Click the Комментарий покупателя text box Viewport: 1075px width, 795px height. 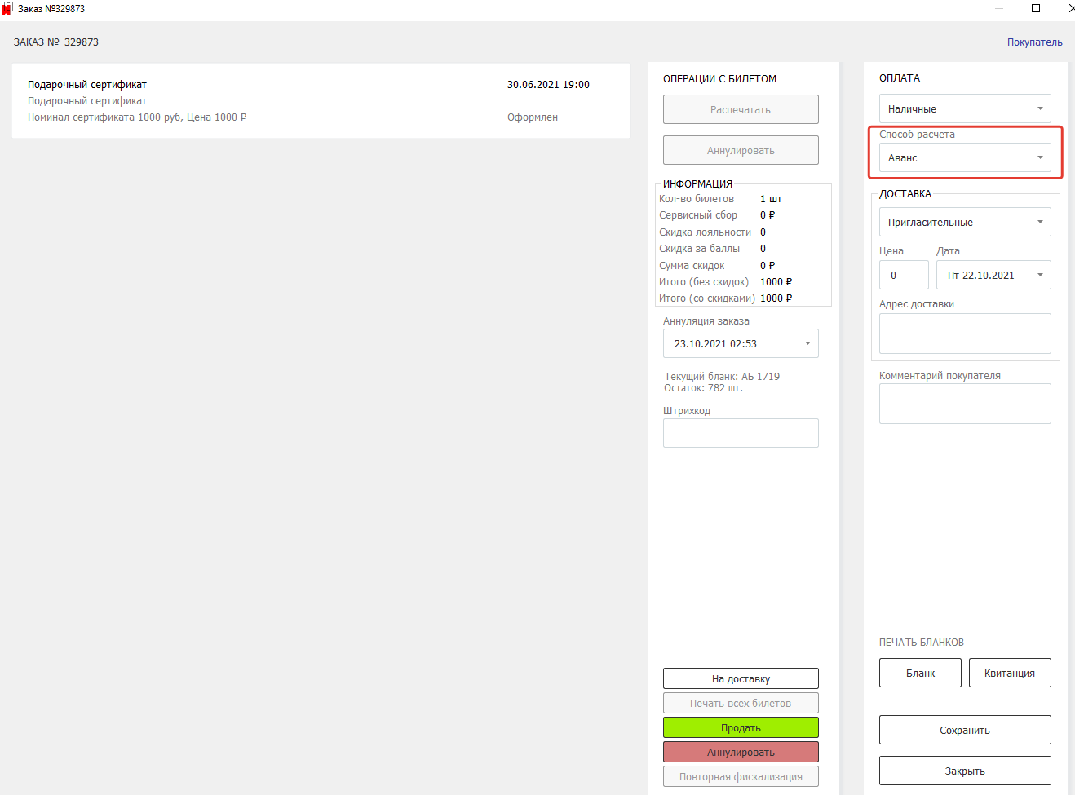pyautogui.click(x=964, y=404)
